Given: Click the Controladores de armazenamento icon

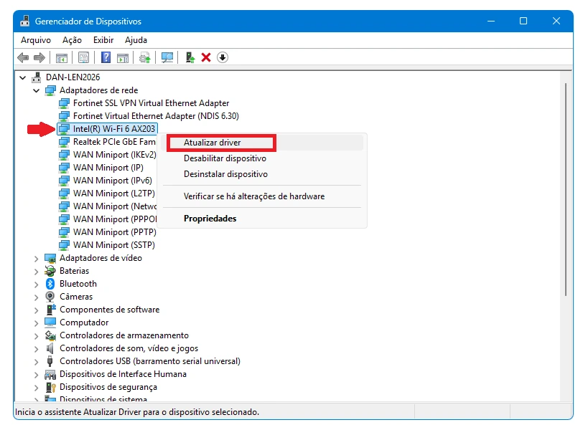Looking at the screenshot, I should coord(50,335).
